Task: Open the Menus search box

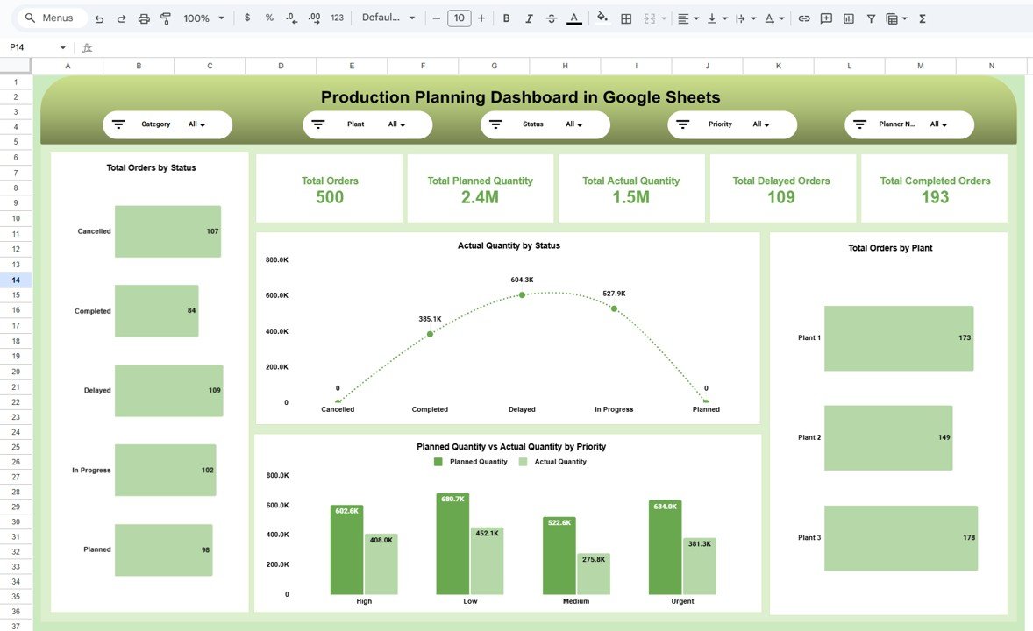Action: tap(48, 18)
